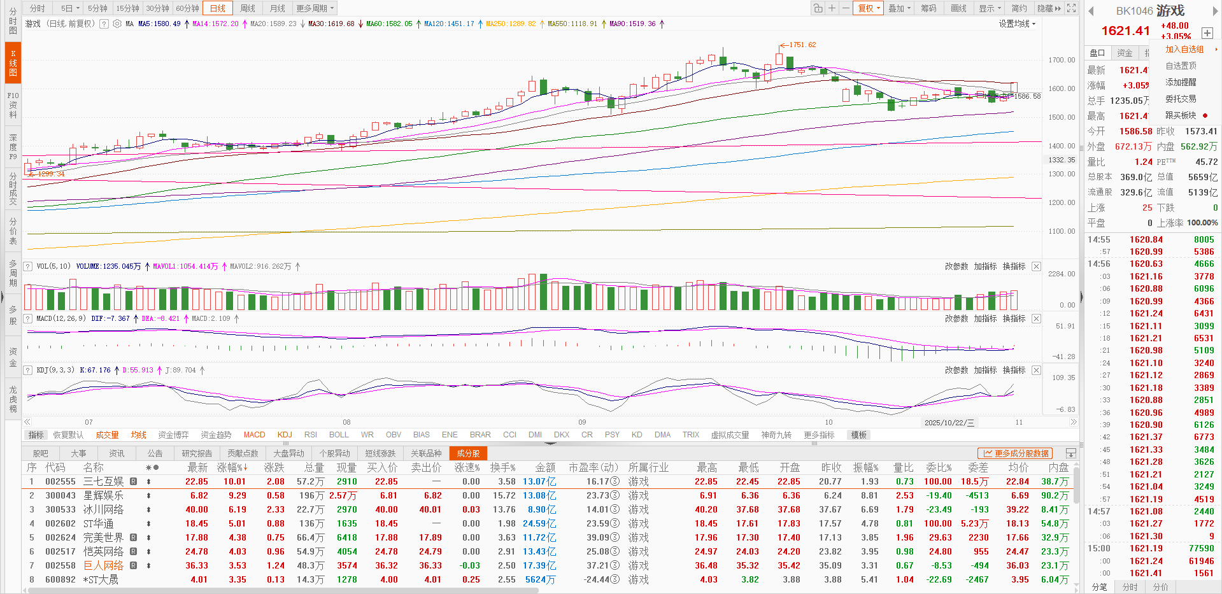Click the 更多成分股数据 button
Viewport: 1222px width, 594px height.
[x=1016, y=453]
